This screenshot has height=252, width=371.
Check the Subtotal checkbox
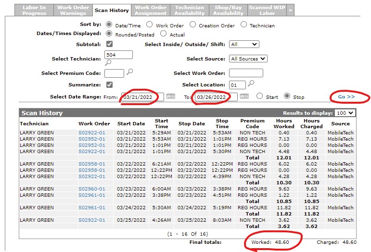[x=109, y=44]
